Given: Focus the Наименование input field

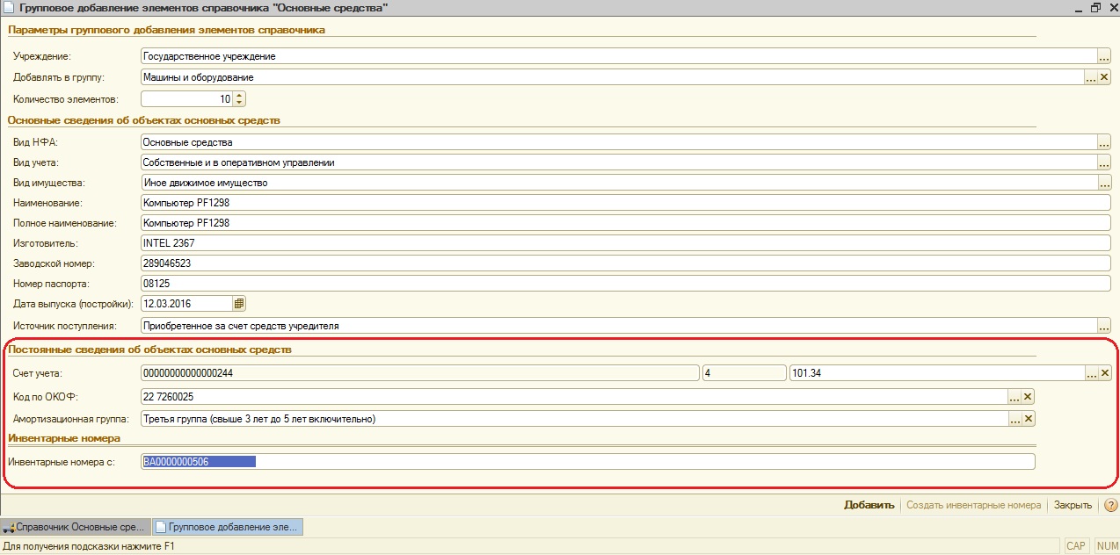Looking at the screenshot, I should [625, 203].
